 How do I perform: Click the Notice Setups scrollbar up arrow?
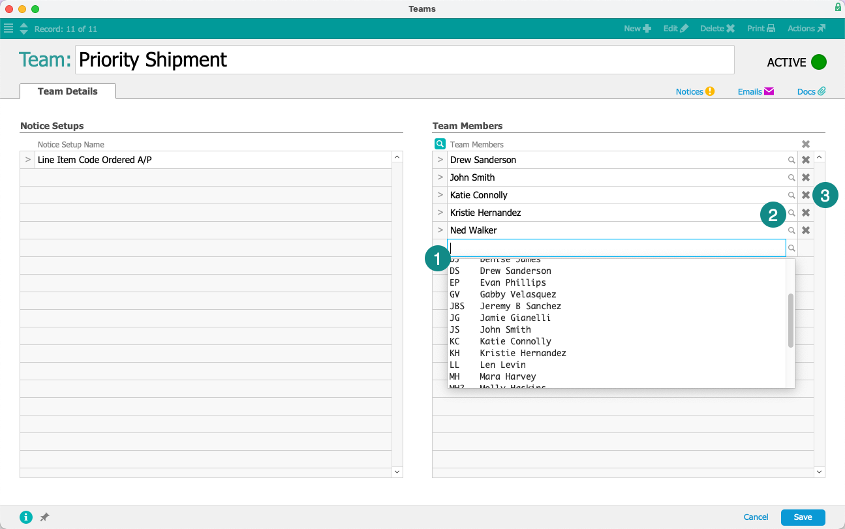click(397, 157)
